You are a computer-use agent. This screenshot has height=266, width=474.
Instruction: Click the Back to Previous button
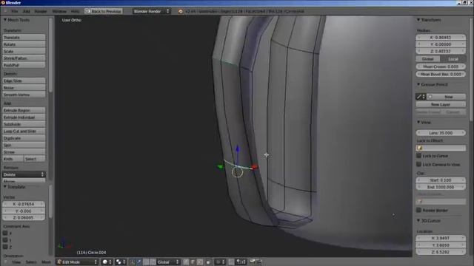pos(104,11)
